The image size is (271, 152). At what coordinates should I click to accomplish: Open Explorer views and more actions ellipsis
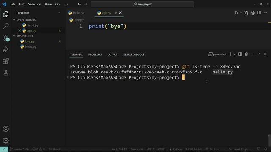[59, 13]
